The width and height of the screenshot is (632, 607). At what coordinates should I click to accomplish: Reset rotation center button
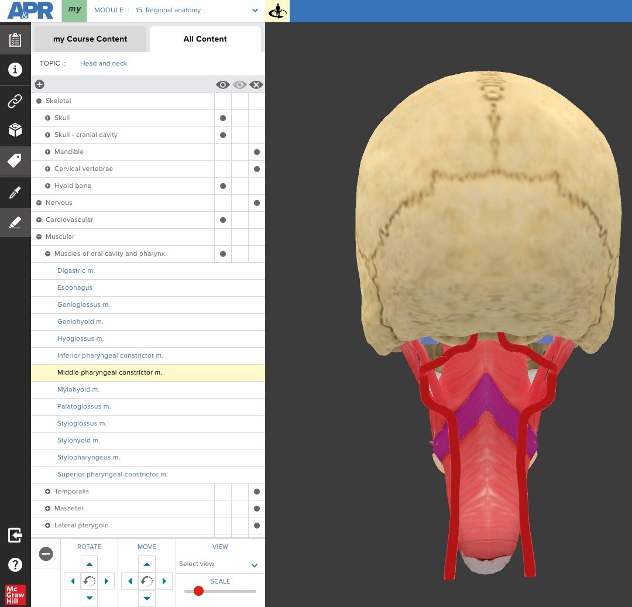(x=90, y=581)
